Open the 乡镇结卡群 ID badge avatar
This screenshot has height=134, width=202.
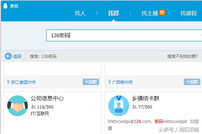[119, 106]
